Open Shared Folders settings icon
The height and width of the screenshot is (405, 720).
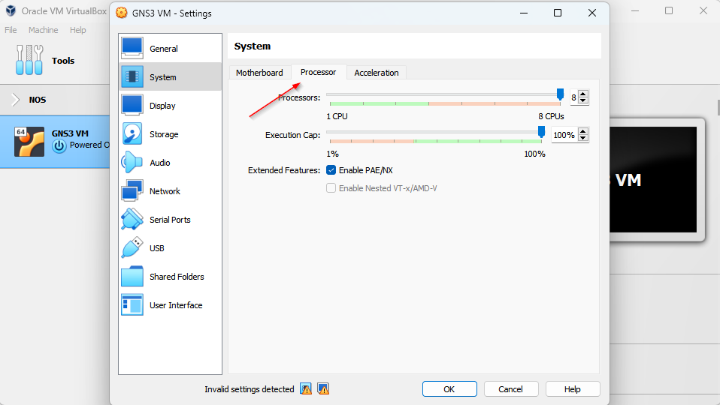(132, 277)
